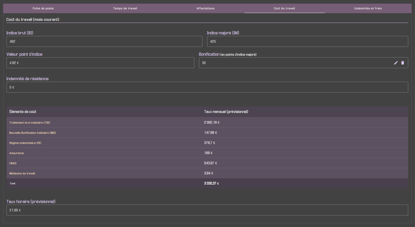
Task: Click the total amount 3 330,37 €
Action: pos(212,183)
